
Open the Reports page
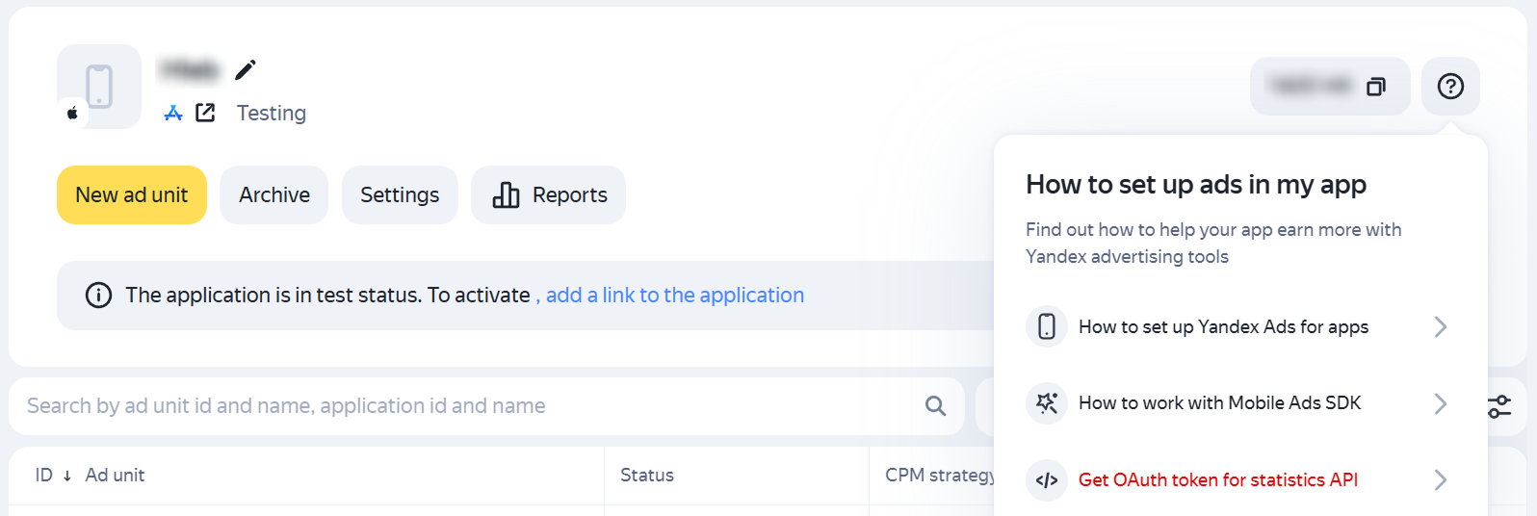point(549,195)
